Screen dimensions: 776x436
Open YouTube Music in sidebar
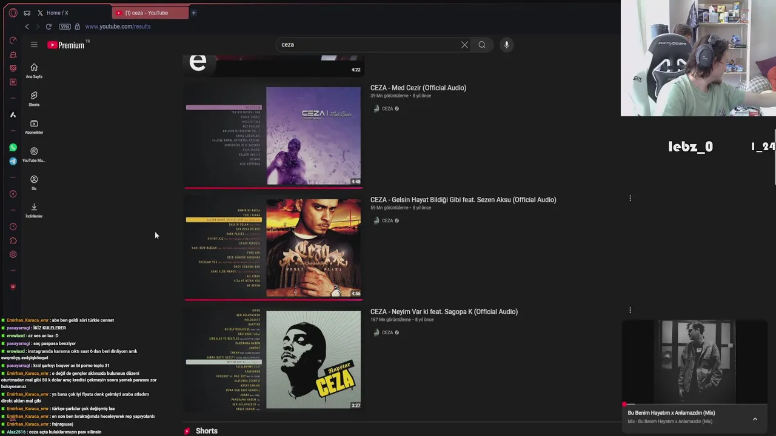(x=34, y=154)
